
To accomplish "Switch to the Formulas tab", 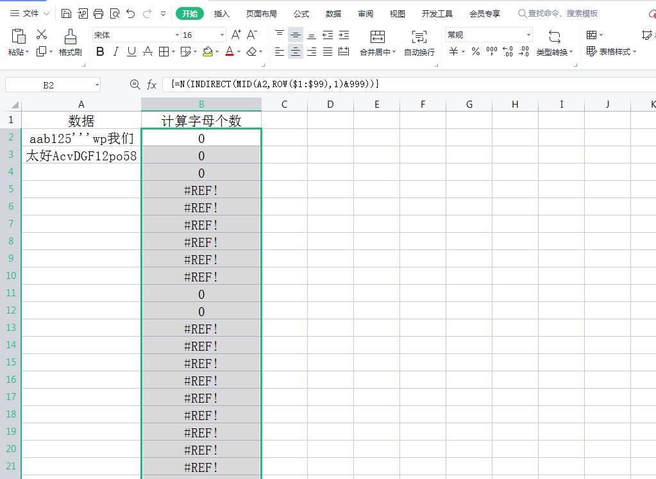I will [x=301, y=14].
